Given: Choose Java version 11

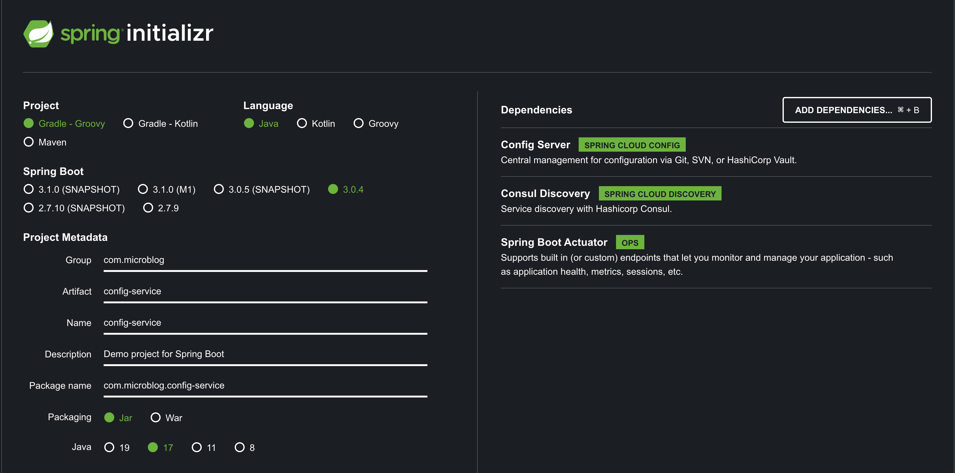Looking at the screenshot, I should (x=196, y=447).
